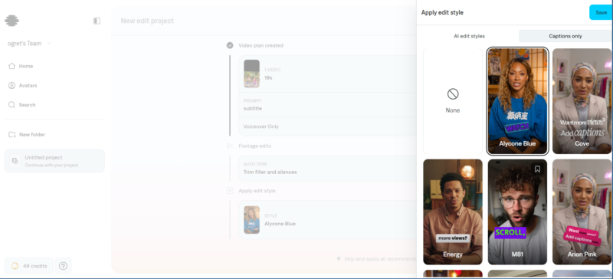Click the 49 credits button
Screen dimensions: 613x279
[x=29, y=266]
